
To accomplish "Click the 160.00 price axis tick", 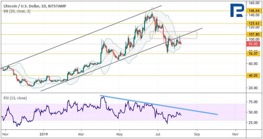I will pyautogui.click(x=254, y=3).
